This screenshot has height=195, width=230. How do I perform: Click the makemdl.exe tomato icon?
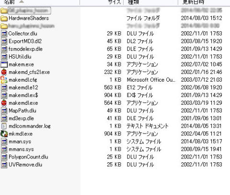pyautogui.click(x=4, y=103)
